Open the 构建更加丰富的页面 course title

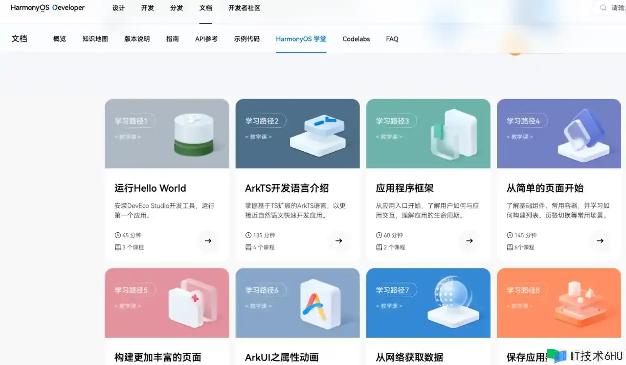click(x=157, y=357)
